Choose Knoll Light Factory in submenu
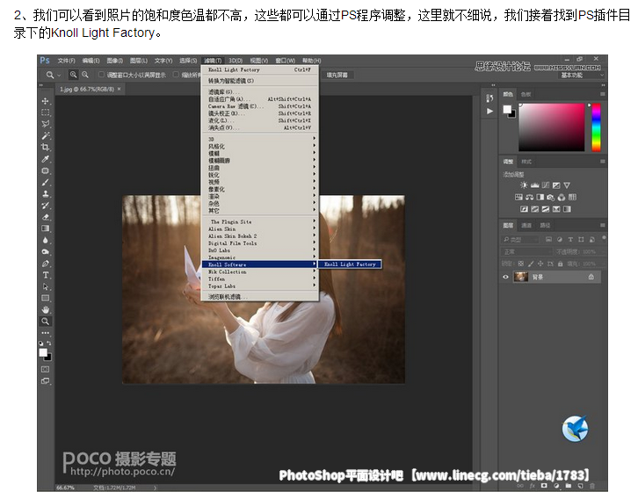 pos(350,264)
